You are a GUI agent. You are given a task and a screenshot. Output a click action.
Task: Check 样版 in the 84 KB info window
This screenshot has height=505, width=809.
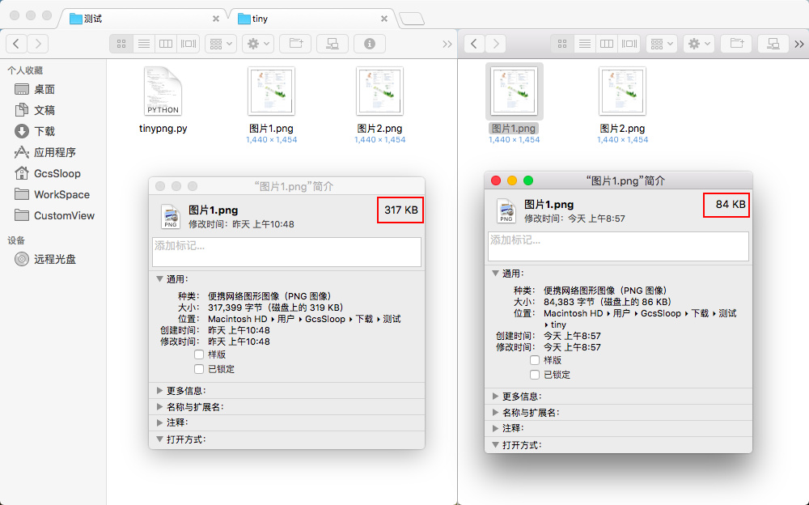pos(535,360)
